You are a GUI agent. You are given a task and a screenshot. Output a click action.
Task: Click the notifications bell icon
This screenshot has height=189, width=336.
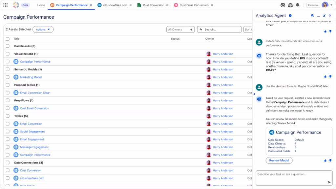[x=298, y=5]
